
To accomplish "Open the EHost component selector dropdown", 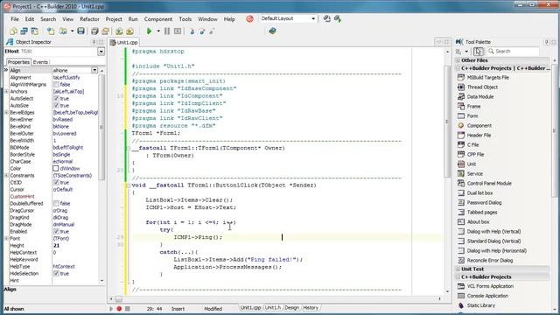I will 101,52.
